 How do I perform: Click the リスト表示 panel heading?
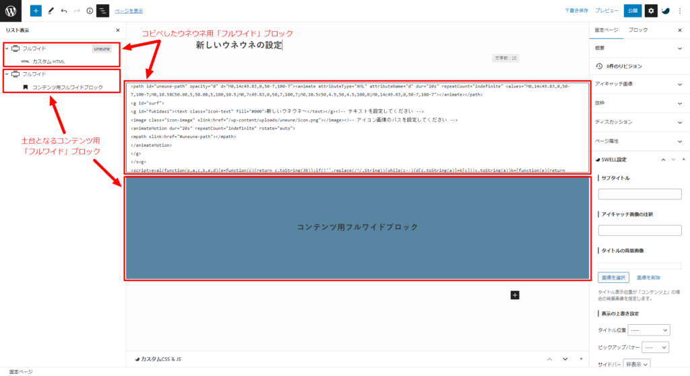18,30
